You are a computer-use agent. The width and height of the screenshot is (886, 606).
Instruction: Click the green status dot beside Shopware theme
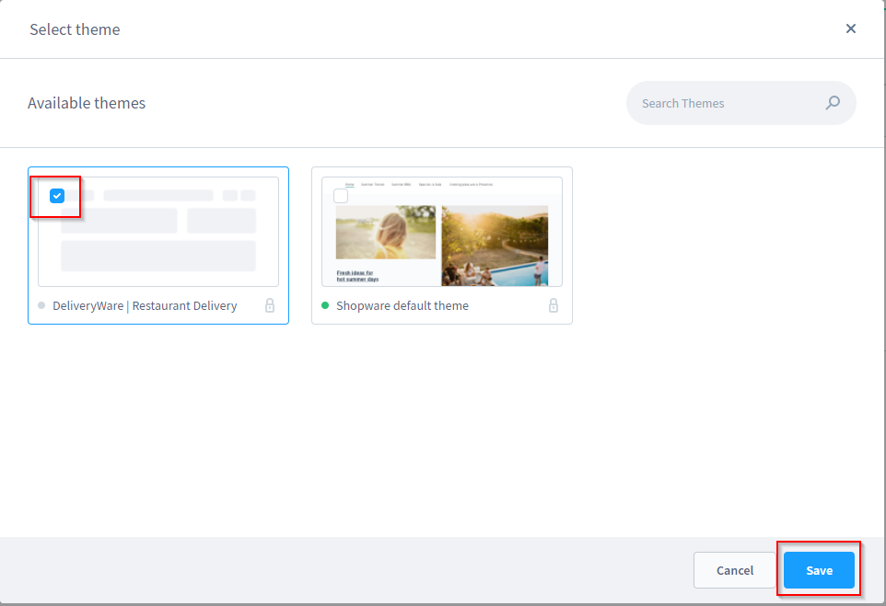click(x=325, y=305)
